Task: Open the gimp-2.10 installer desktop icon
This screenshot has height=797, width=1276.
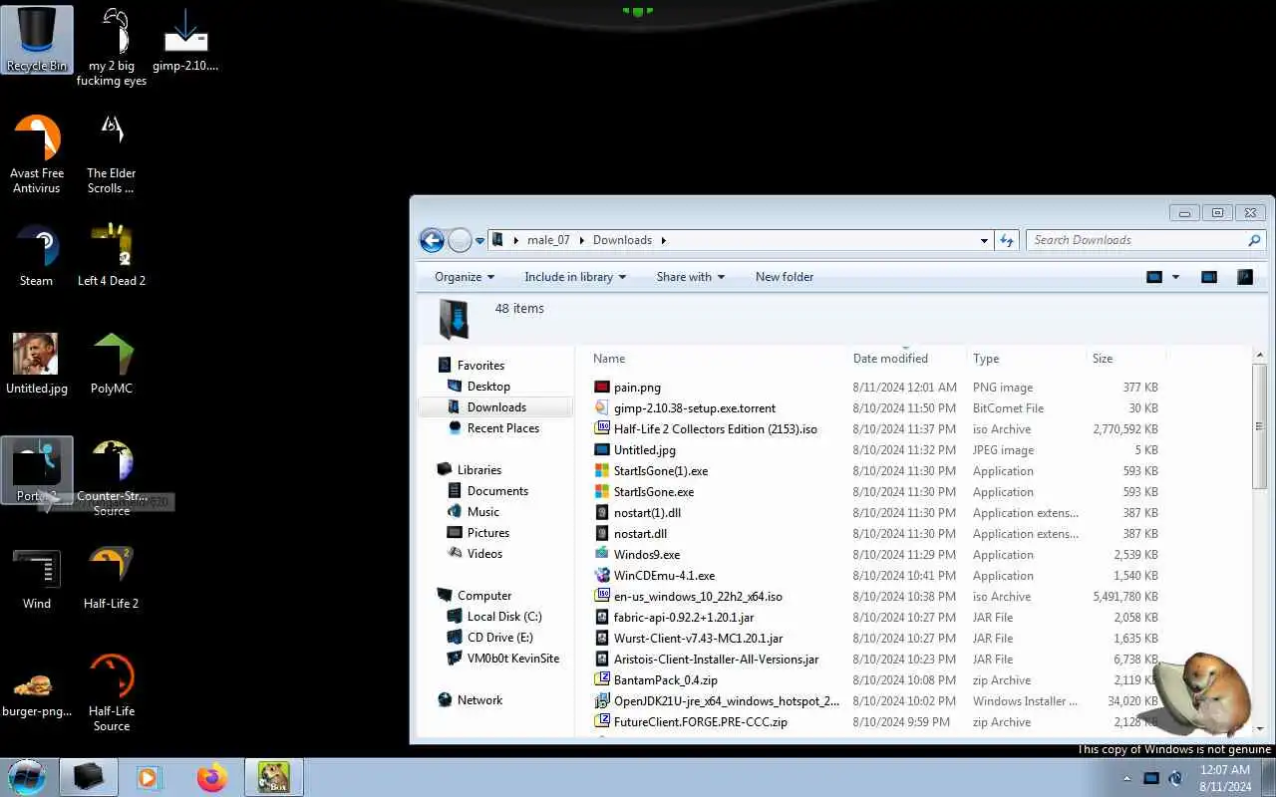Action: (185, 40)
